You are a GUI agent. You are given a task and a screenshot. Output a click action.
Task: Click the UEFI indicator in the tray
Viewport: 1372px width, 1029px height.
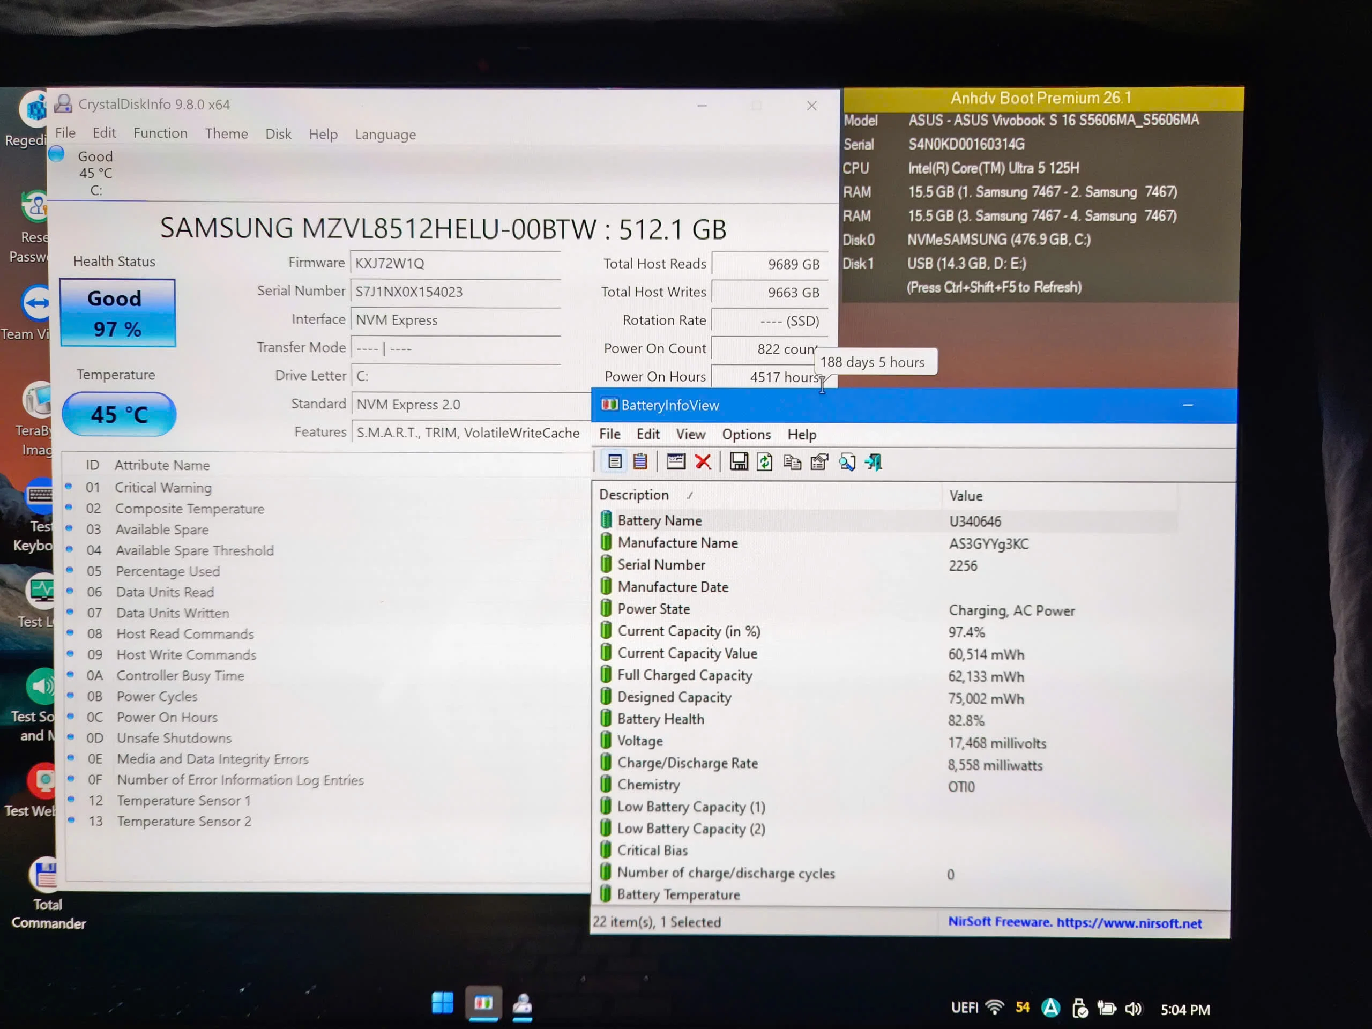[965, 1007]
